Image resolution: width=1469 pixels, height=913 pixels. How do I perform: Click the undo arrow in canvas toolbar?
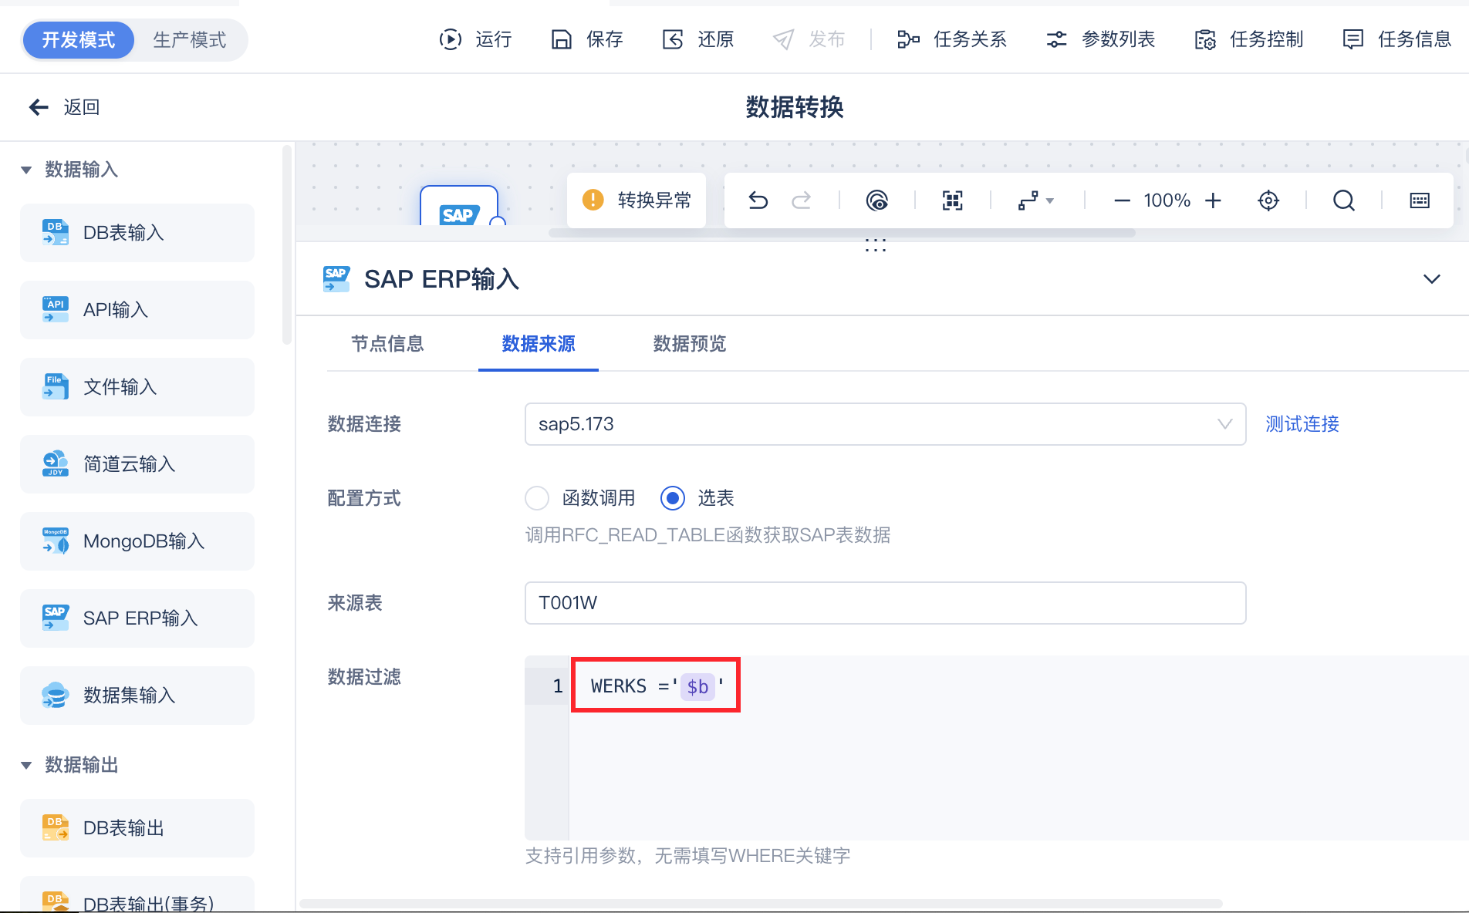pyautogui.click(x=758, y=200)
